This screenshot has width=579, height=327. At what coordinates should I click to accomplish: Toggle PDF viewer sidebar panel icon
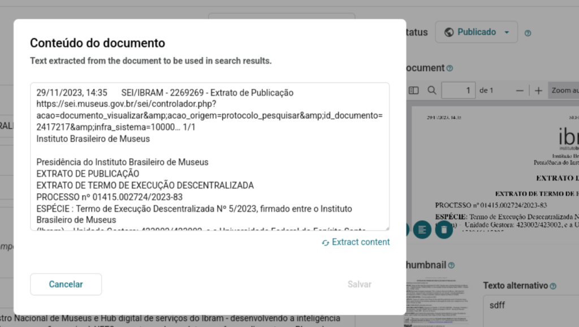(x=413, y=91)
